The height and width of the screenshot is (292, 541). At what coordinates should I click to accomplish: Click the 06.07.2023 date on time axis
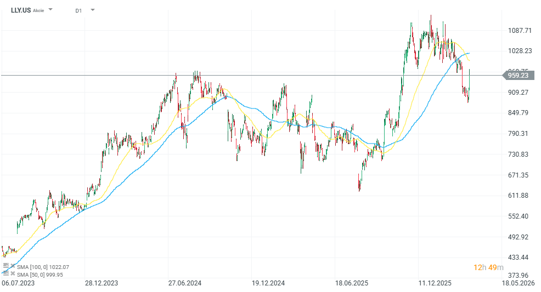tap(18, 283)
